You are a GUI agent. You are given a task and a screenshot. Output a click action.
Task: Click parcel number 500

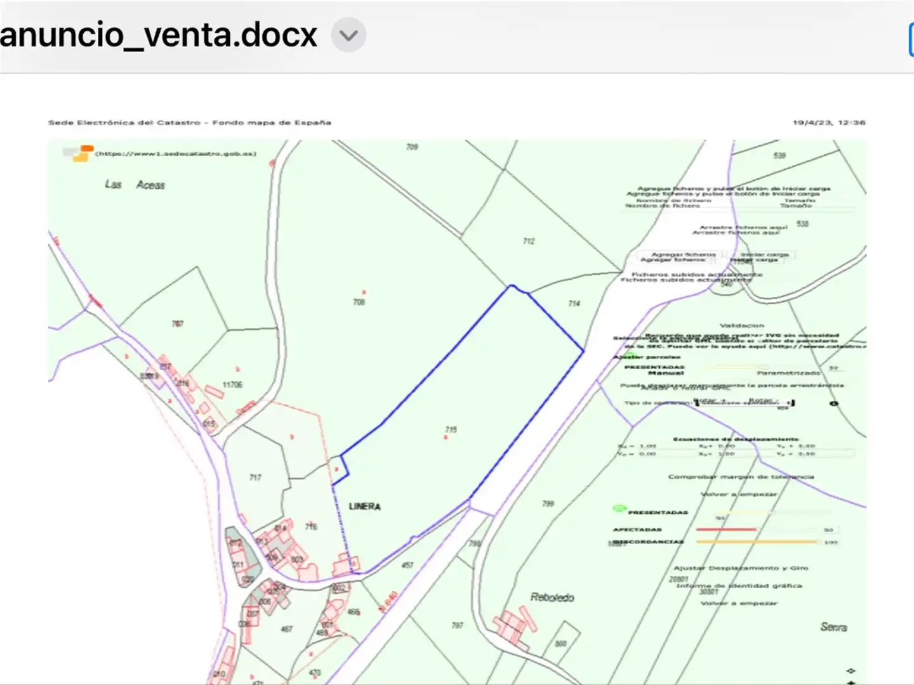[560, 644]
